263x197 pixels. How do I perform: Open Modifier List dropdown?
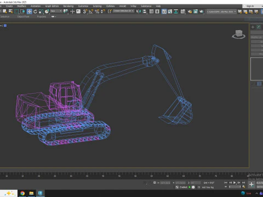click(257, 37)
